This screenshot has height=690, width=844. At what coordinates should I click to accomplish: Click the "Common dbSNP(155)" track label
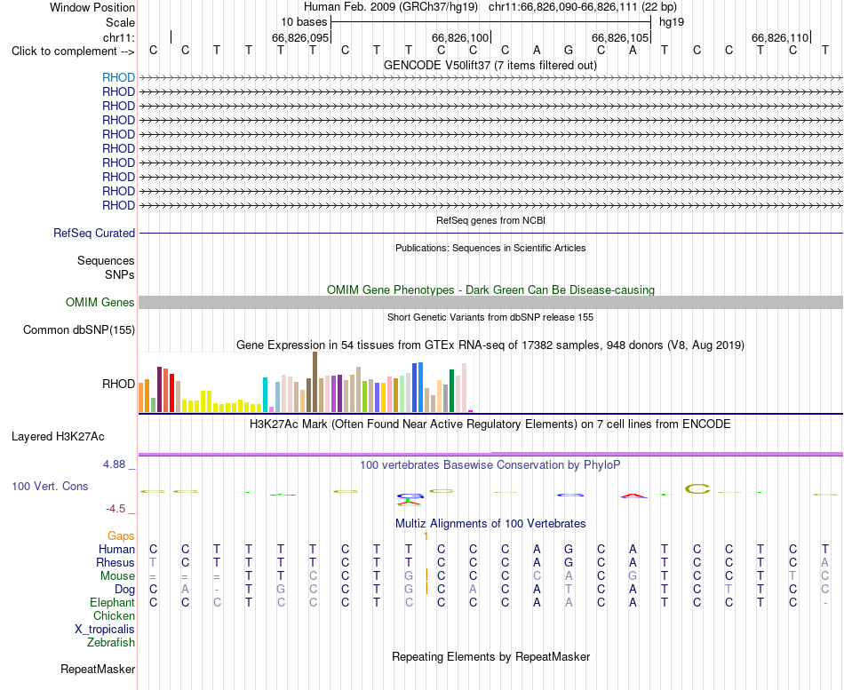(78, 330)
